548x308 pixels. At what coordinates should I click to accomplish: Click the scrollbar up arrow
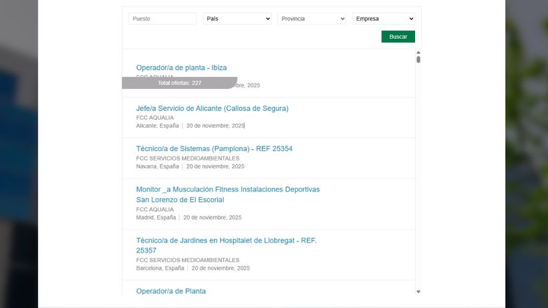tap(418, 52)
